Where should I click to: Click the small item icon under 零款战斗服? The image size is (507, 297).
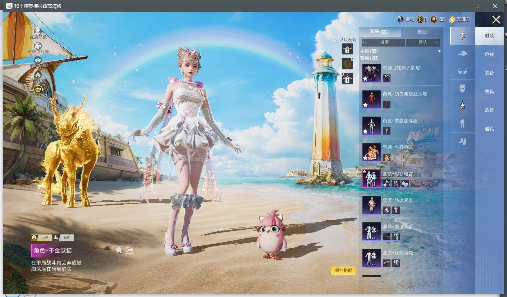(387, 131)
